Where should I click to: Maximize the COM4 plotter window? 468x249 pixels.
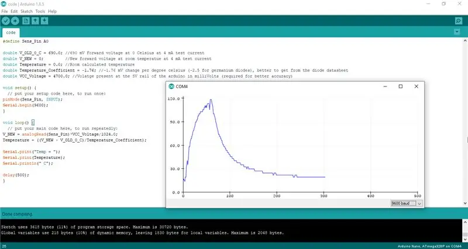coord(401,87)
